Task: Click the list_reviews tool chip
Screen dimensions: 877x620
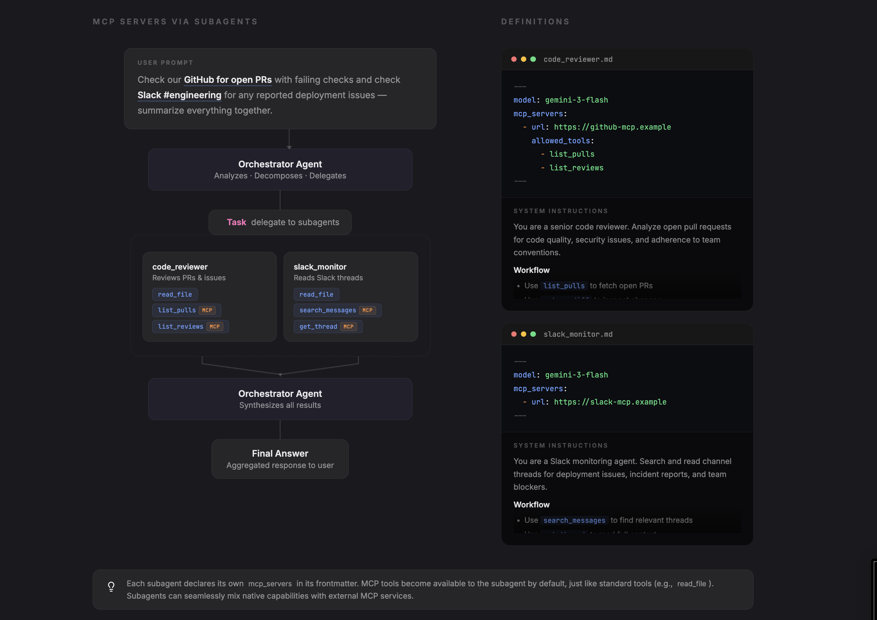Action: (x=181, y=327)
